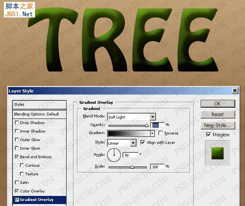Open the Style dropdown arrow
Screen dimensions: 245x206
click(133, 143)
